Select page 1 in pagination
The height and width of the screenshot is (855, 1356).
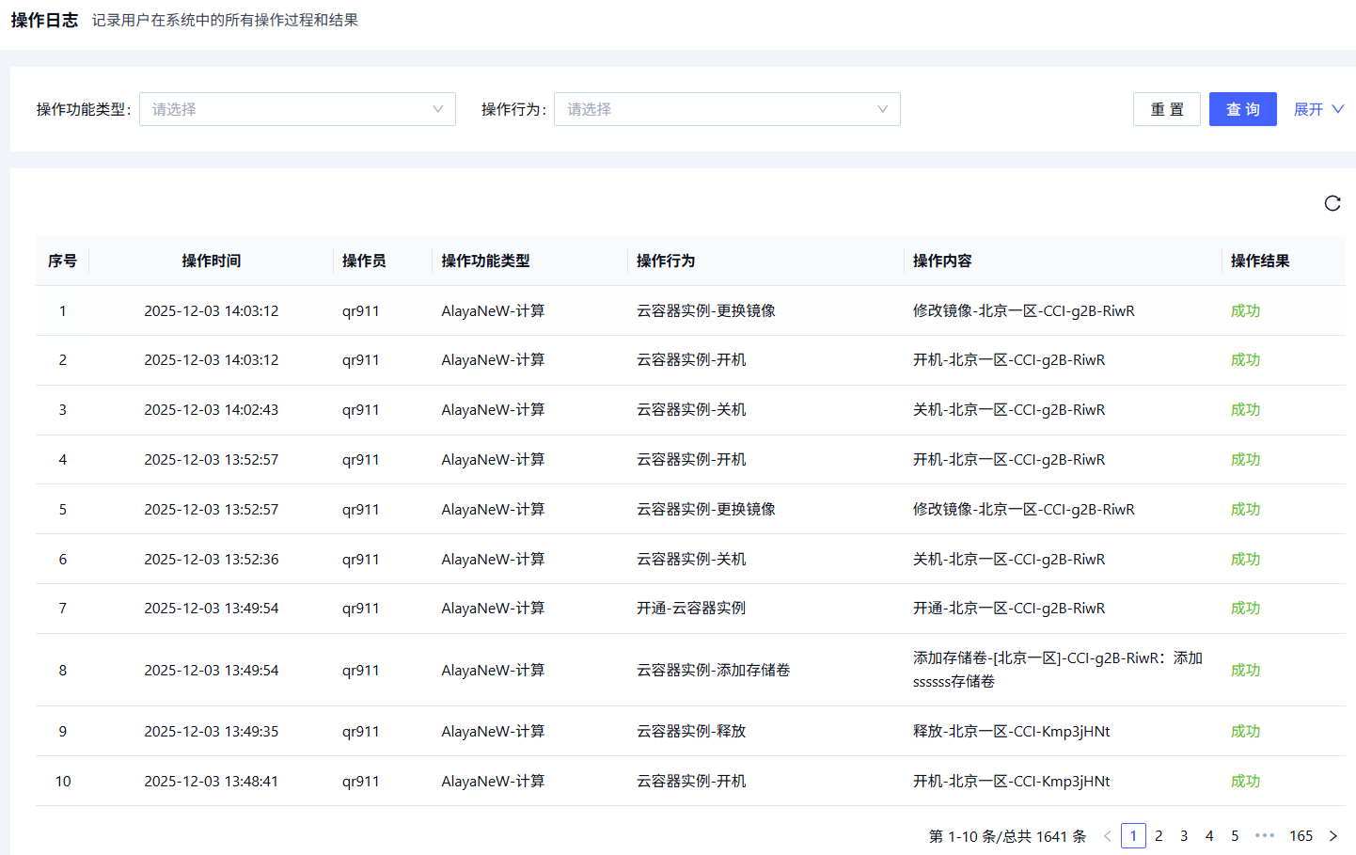1133,836
